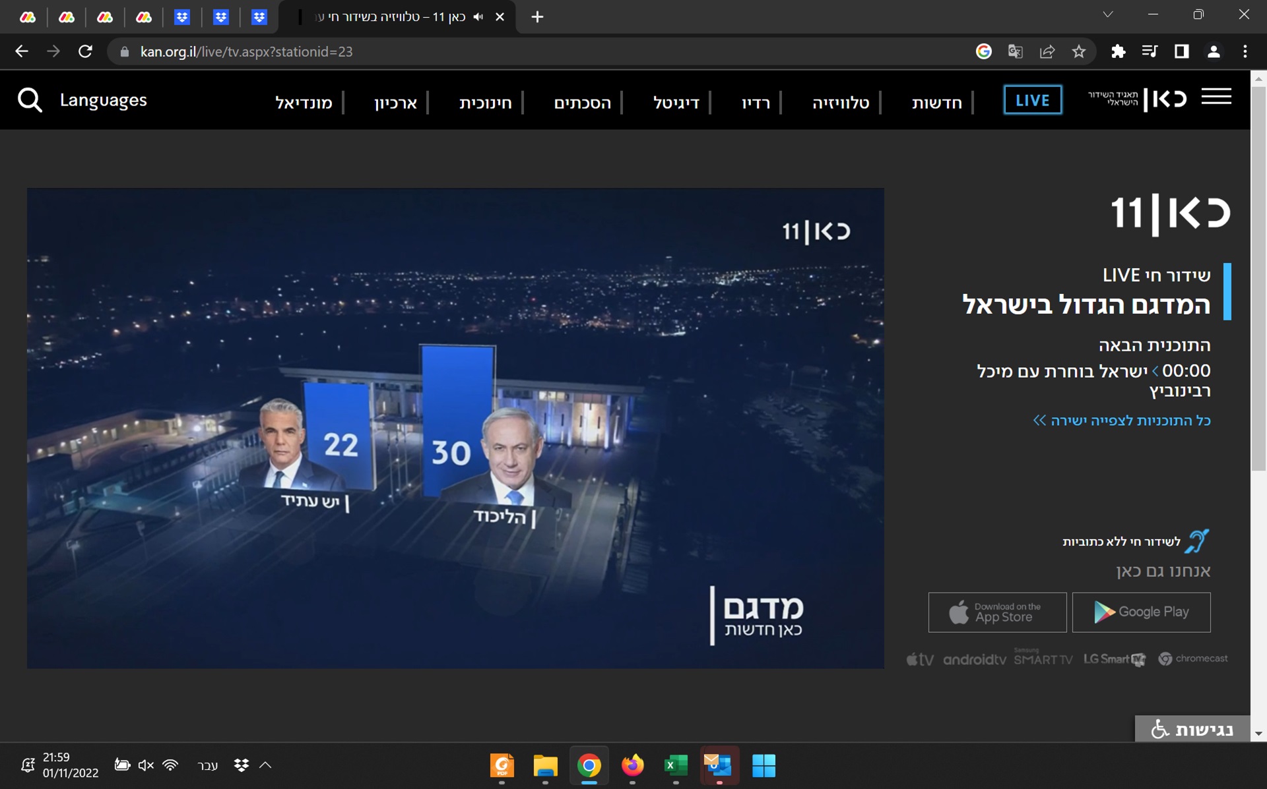Open clock and date 21:59 in taskbar
Screen dimensions: 1267x789
[71, 765]
